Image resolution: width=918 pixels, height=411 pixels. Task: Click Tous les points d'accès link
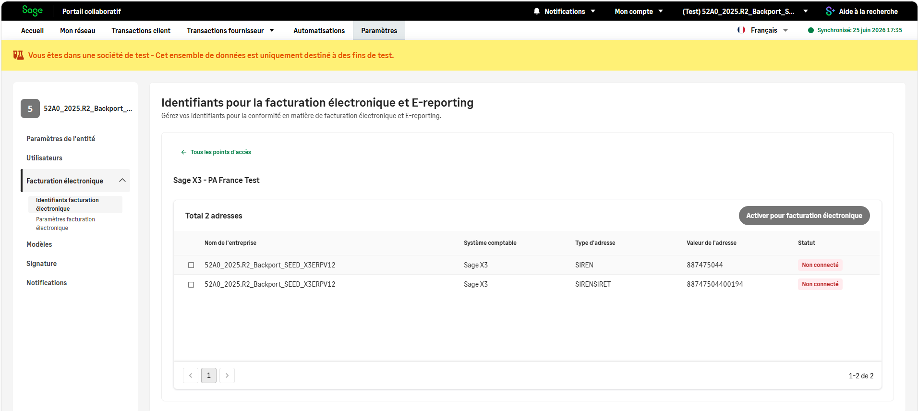point(221,152)
